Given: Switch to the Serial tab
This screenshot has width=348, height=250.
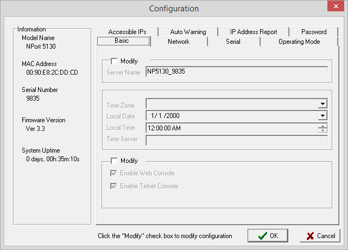Looking at the screenshot, I should pyautogui.click(x=233, y=42).
